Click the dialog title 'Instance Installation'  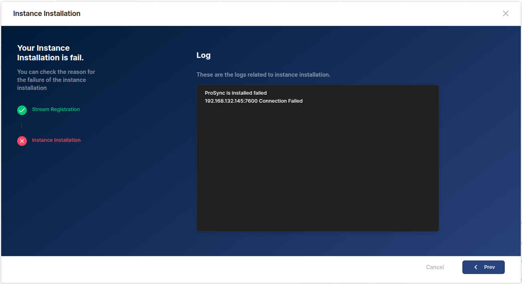[47, 14]
